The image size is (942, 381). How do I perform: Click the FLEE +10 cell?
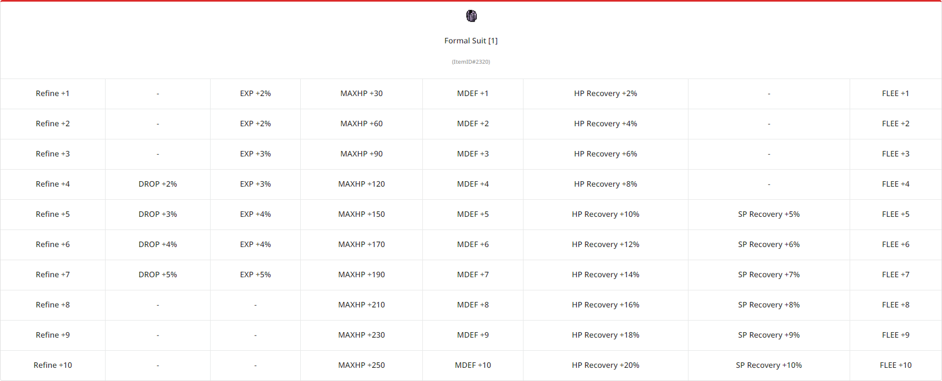click(895, 365)
